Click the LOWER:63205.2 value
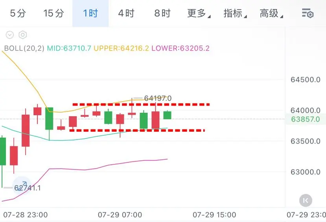 (x=180, y=48)
